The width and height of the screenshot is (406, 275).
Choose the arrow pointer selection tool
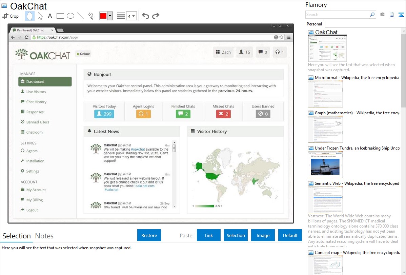click(x=40, y=16)
